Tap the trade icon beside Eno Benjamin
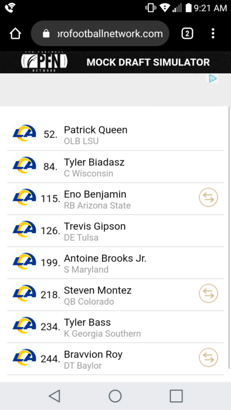Screen dimensions: 231x410 tap(209, 197)
